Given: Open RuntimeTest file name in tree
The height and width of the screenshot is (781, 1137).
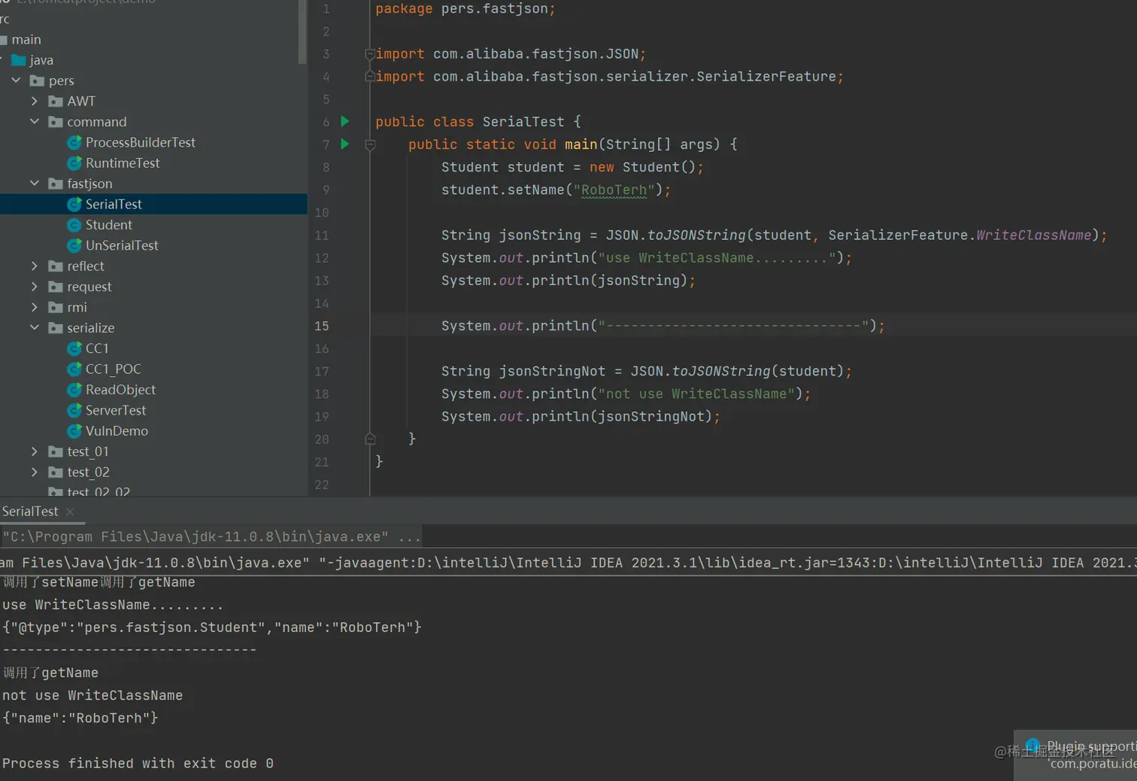Looking at the screenshot, I should tap(123, 163).
